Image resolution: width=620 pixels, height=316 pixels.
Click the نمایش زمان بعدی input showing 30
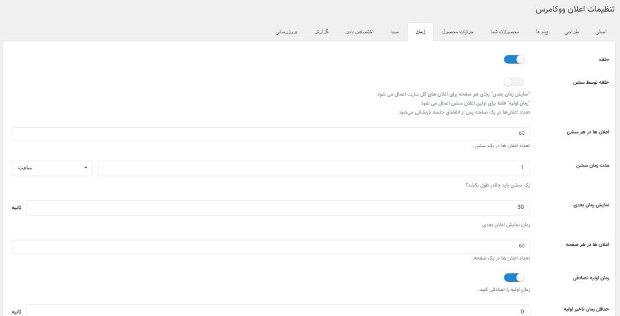coord(278,208)
